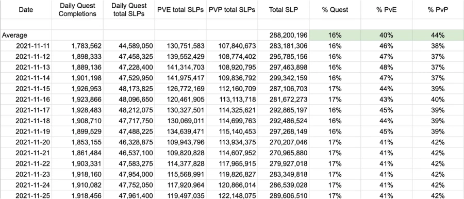Image resolution: width=464 pixels, height=199 pixels.
Task: Click the PVP SLP cell 112,160,709
Action: tap(232, 89)
